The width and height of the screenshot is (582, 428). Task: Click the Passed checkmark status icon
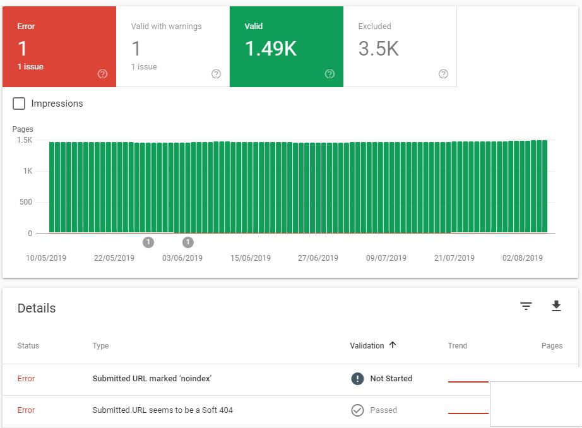coord(358,410)
